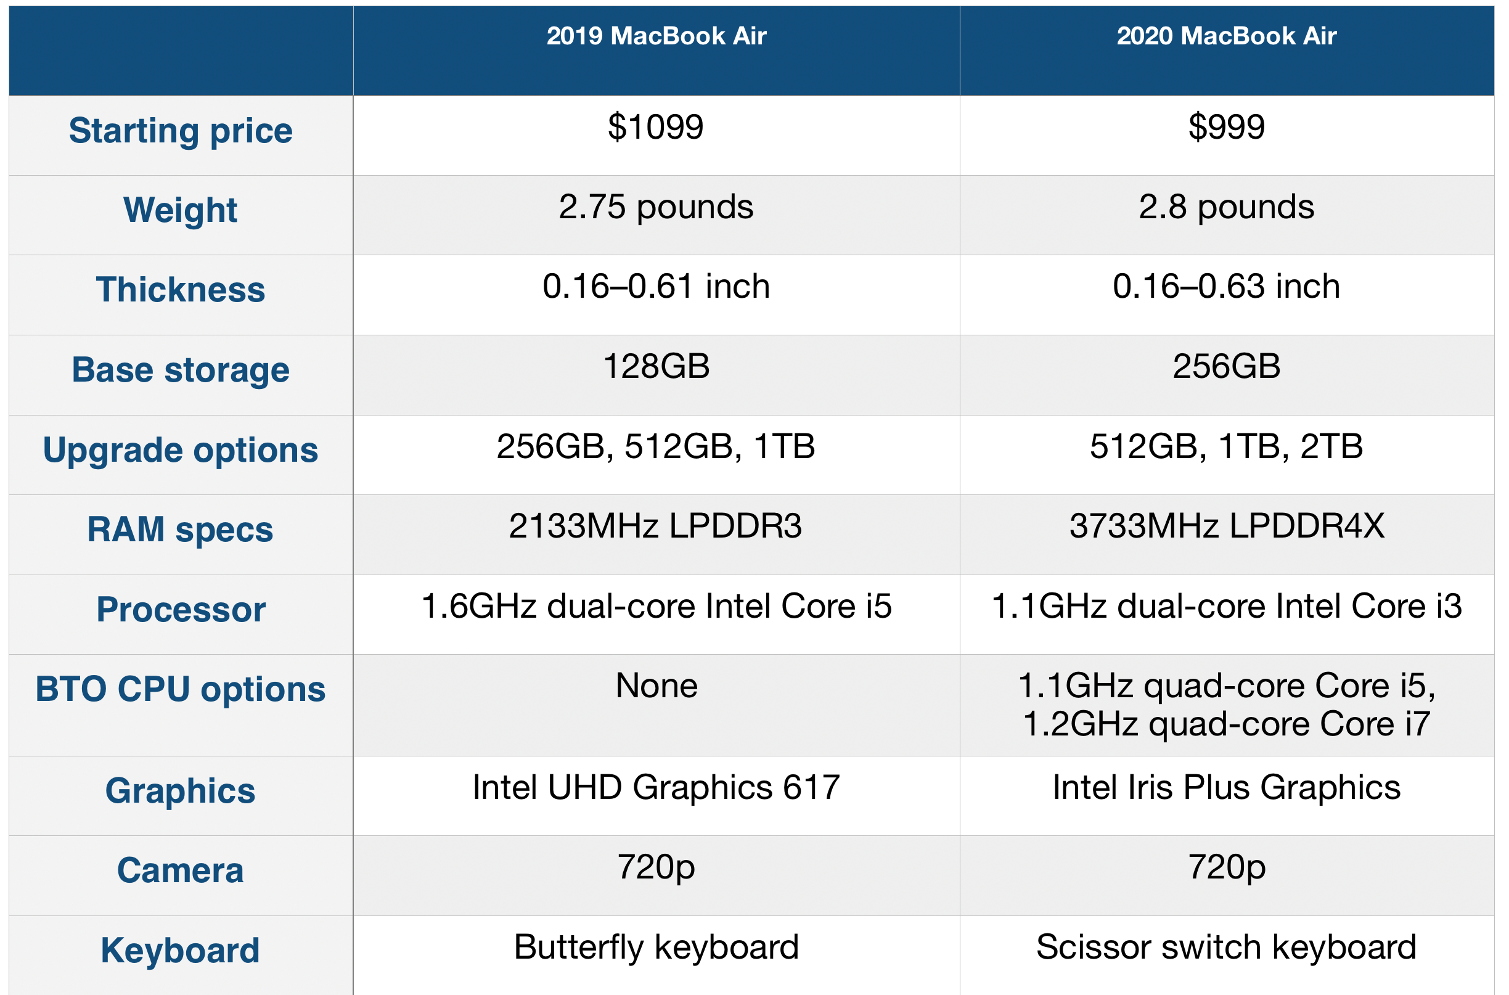Image resolution: width=1509 pixels, height=995 pixels.
Task: Click the 0.16–0.63 inch cell
Action: pos(1226,287)
